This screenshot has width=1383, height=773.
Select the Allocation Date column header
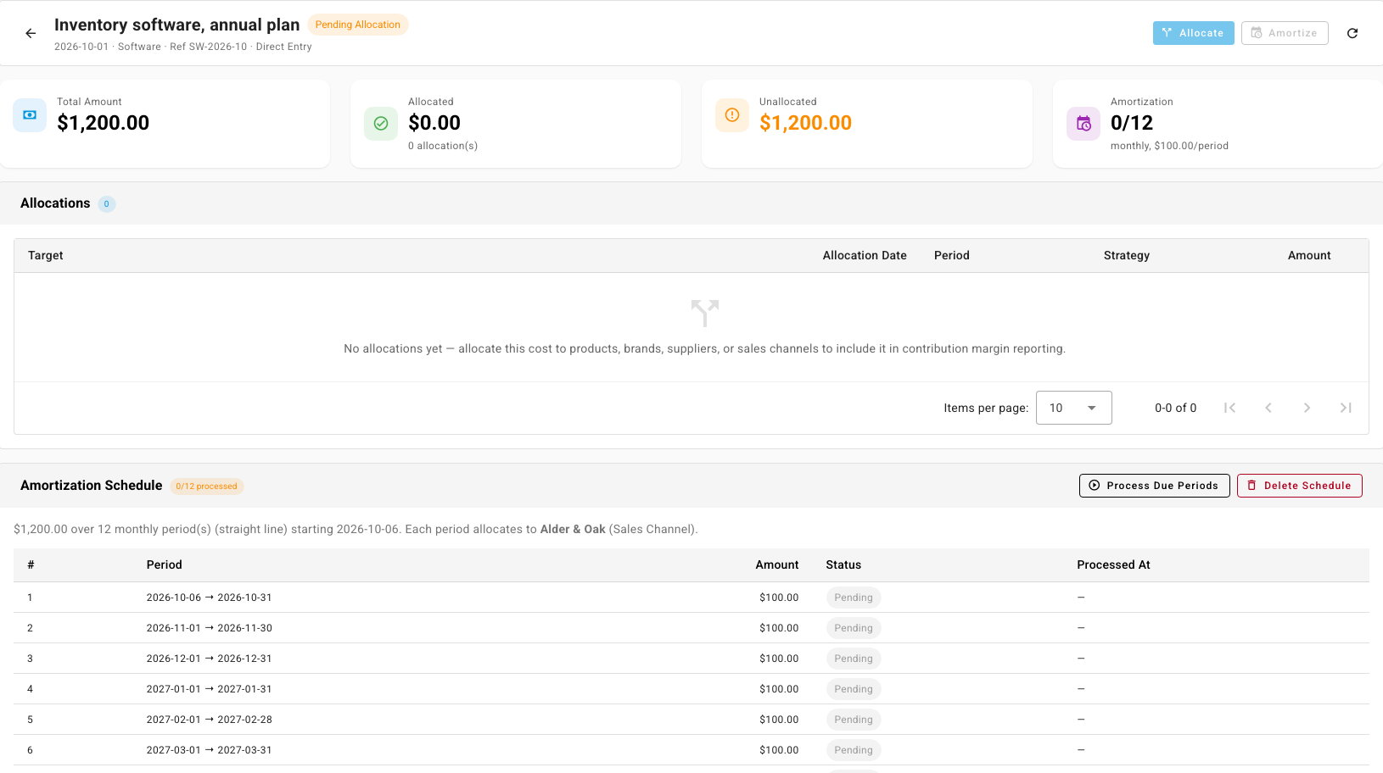[x=865, y=255]
